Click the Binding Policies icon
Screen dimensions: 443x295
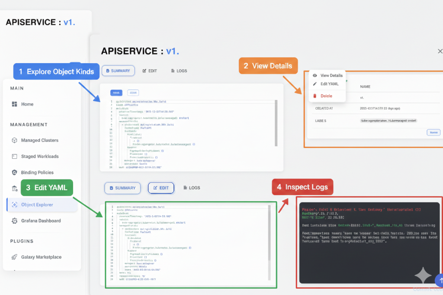[15, 172]
